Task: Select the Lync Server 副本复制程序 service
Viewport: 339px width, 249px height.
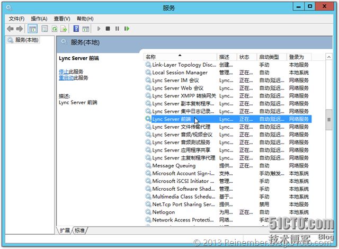Action: [x=228, y=104]
